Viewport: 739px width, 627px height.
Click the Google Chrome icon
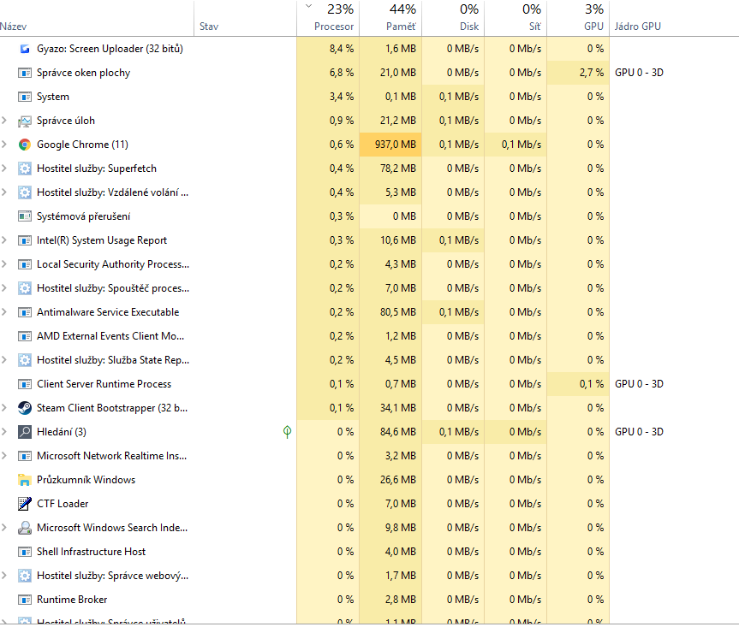pyautogui.click(x=25, y=145)
